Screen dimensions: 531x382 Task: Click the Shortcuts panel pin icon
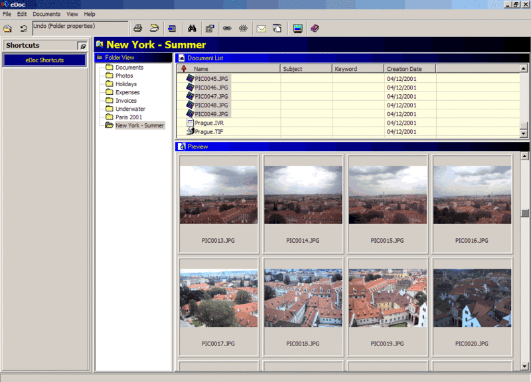click(x=82, y=46)
